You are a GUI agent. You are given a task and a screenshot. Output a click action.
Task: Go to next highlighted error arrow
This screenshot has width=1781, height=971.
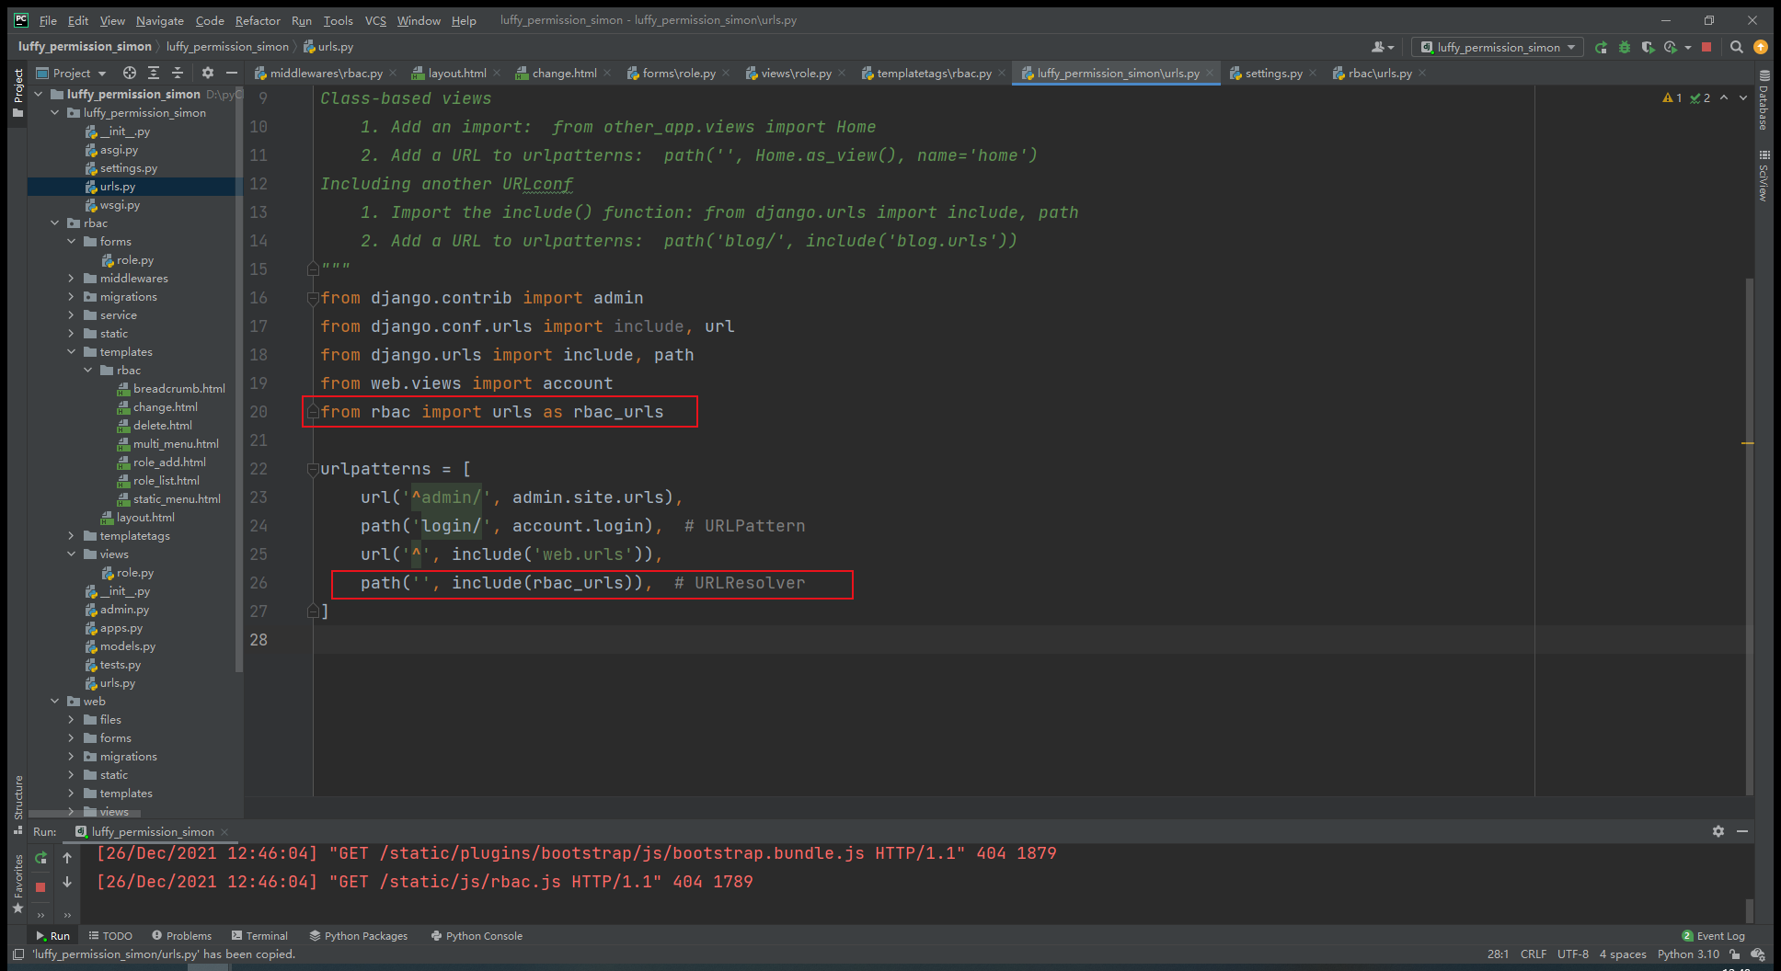tap(1743, 97)
